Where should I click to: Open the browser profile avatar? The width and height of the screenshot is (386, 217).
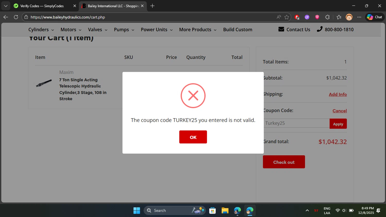pyautogui.click(x=349, y=17)
